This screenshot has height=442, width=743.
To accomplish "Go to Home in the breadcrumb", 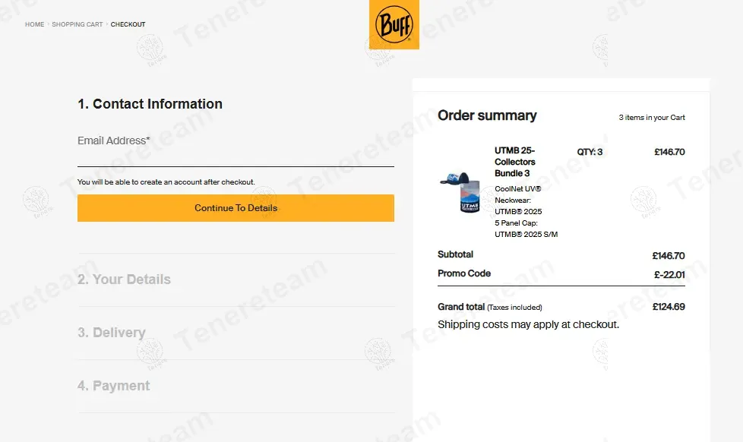I will click(34, 24).
